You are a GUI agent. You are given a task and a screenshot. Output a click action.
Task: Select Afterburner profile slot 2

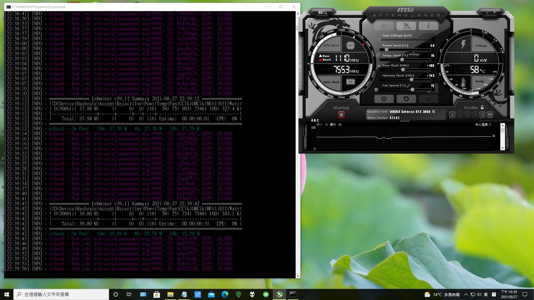pyautogui.click(x=460, y=115)
